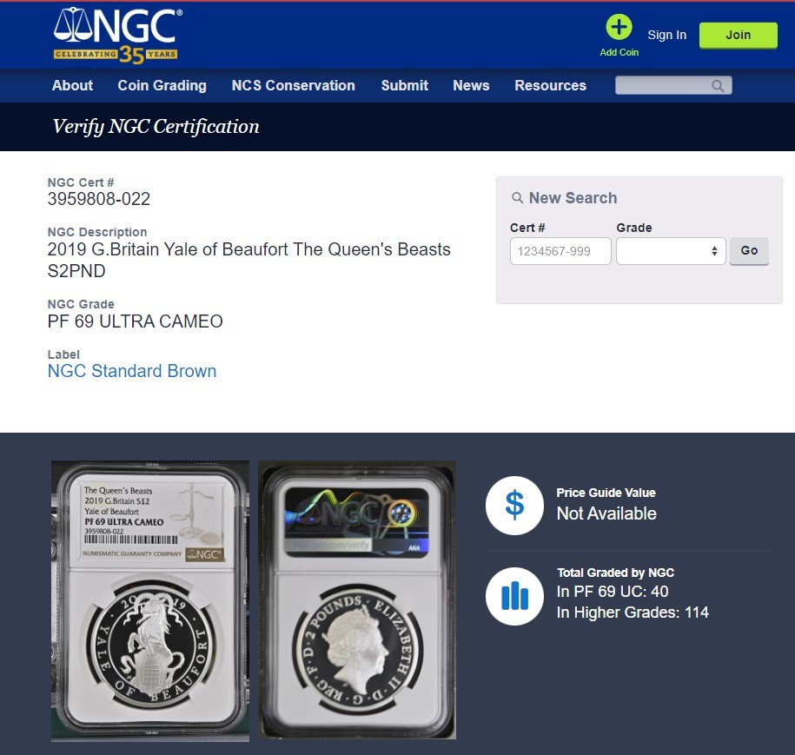Click the NGC scales logo

[117, 36]
